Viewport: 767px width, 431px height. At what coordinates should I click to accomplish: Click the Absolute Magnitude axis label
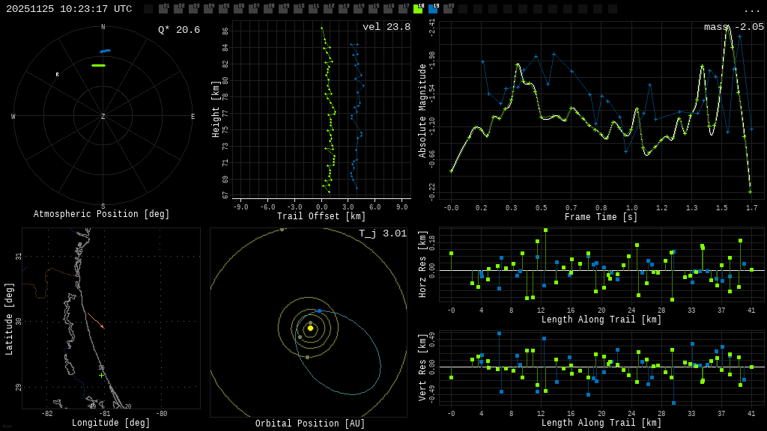pyautogui.click(x=422, y=111)
